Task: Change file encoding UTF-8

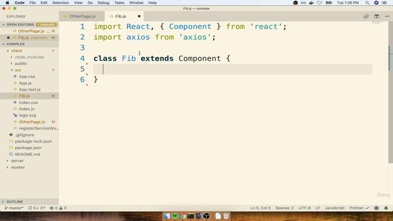Action: [x=305, y=208]
